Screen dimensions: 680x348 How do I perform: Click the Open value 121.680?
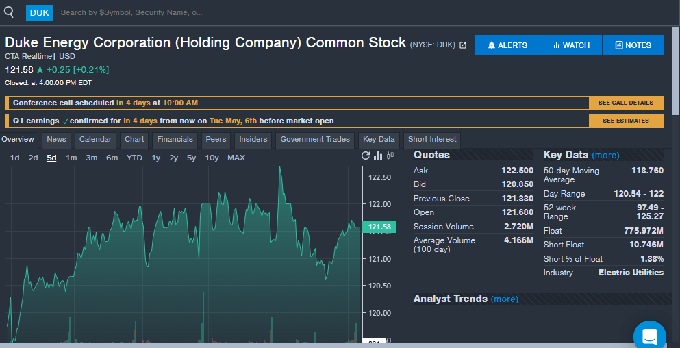[x=518, y=212]
